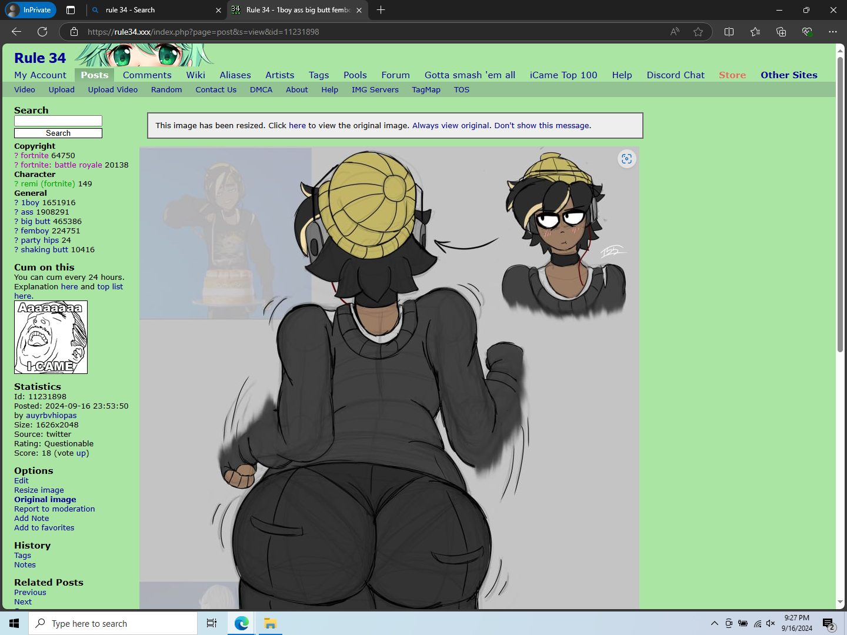Screen dimensions: 847x635
Task: Click the visual search icon on the image
Action: [627, 159]
